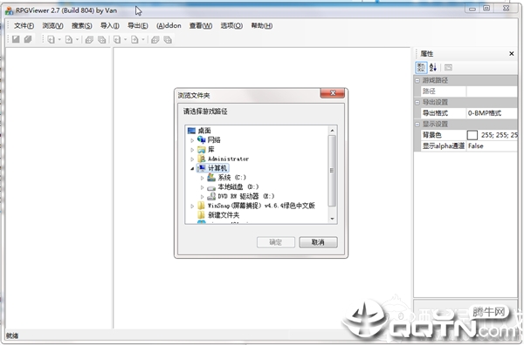Click the second-to-last stacked-box toolbar icon

tap(155, 40)
